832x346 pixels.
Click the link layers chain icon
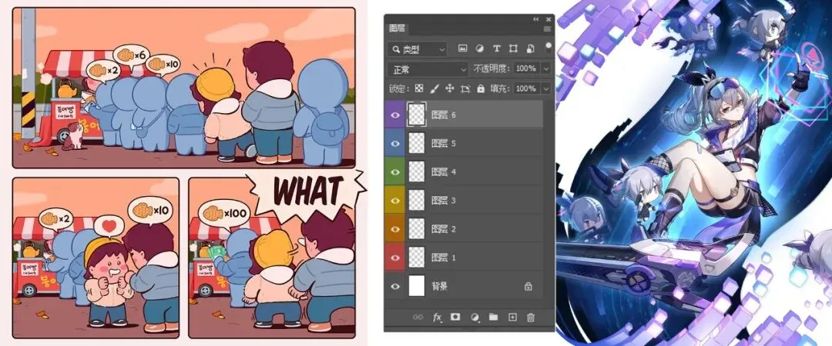tap(418, 317)
